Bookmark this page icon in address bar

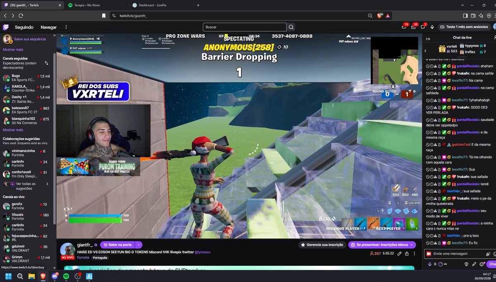104,15
